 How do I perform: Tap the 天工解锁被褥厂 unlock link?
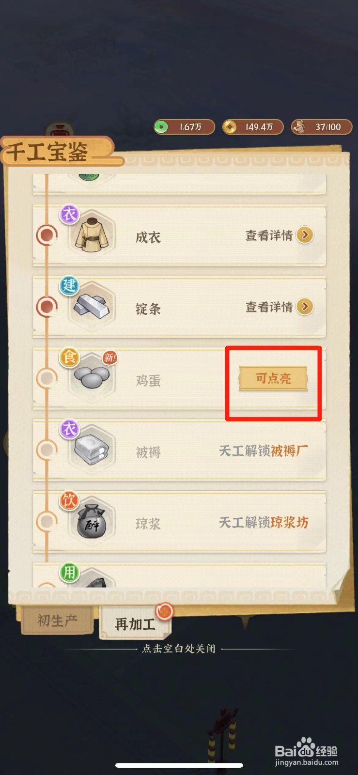[264, 450]
